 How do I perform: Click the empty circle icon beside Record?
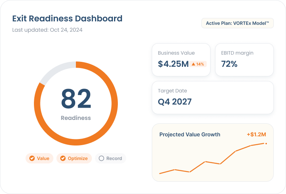click(x=101, y=158)
